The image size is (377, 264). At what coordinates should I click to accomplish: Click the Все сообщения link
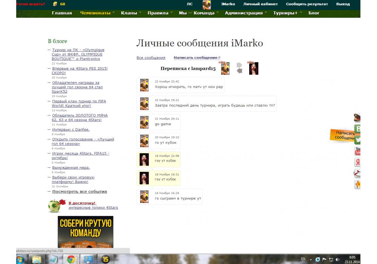pos(151,58)
